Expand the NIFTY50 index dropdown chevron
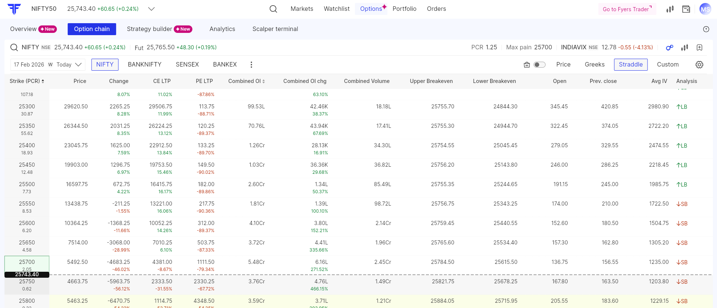The width and height of the screenshot is (717, 308). coord(151,9)
